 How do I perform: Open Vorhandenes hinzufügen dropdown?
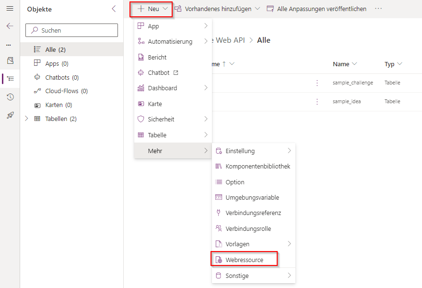217,9
